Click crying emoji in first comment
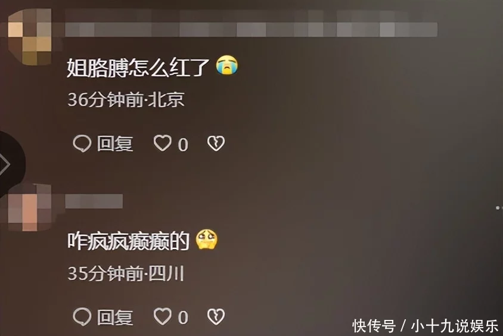Image resolution: width=503 pixels, height=336 pixels. pyautogui.click(x=227, y=65)
